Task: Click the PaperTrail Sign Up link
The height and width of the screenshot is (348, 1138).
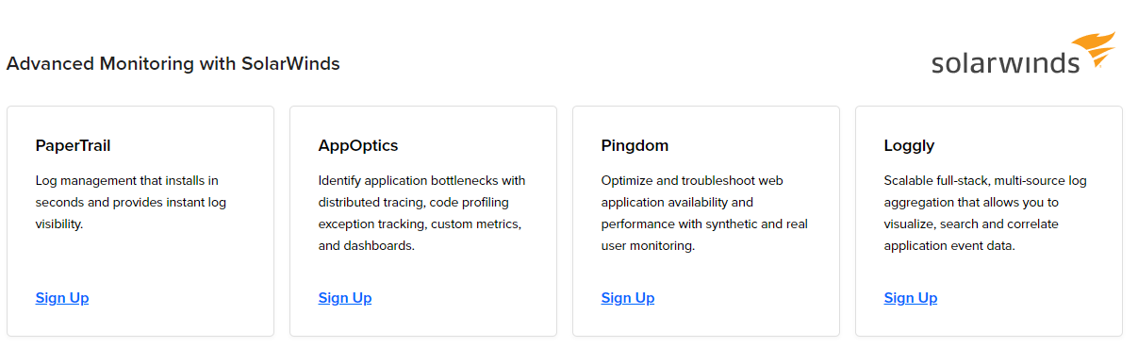Action: (x=62, y=298)
